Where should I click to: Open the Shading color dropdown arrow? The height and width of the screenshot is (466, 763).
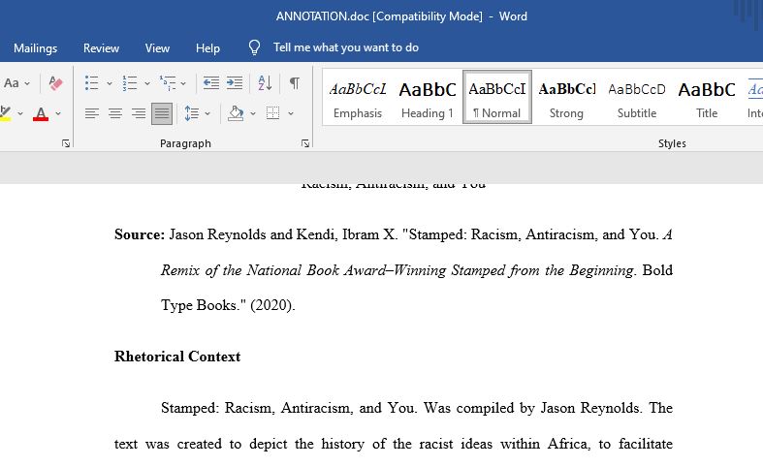[252, 113]
